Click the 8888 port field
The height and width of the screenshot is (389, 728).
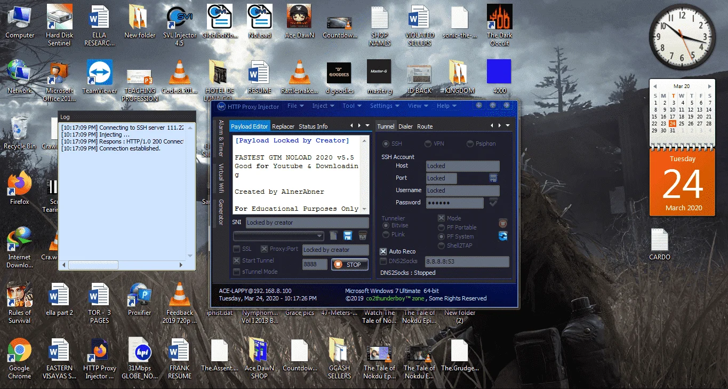(x=315, y=264)
